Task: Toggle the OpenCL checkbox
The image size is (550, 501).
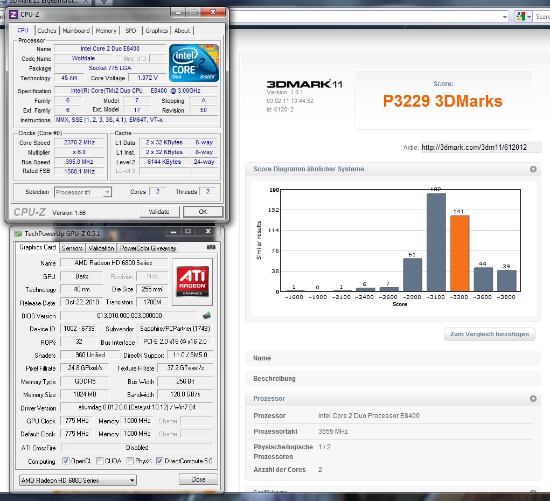Action: [66, 461]
